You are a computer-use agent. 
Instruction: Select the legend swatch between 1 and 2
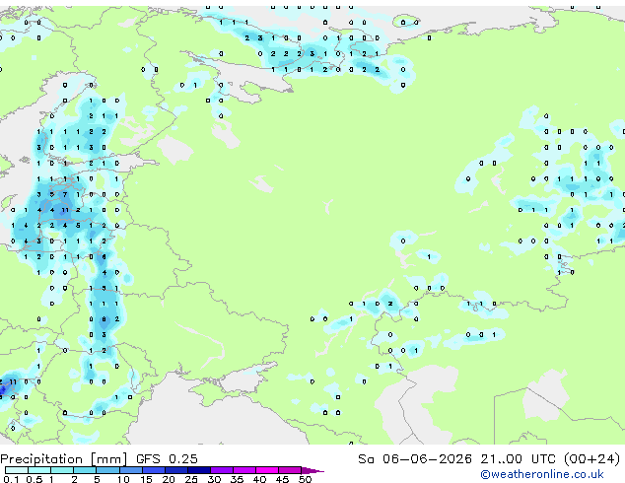pyautogui.click(x=62, y=470)
